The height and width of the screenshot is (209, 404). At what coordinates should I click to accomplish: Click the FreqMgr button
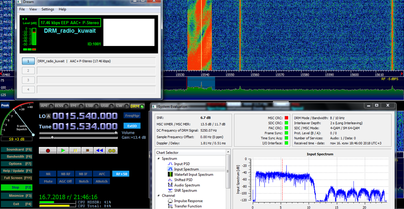(132, 116)
